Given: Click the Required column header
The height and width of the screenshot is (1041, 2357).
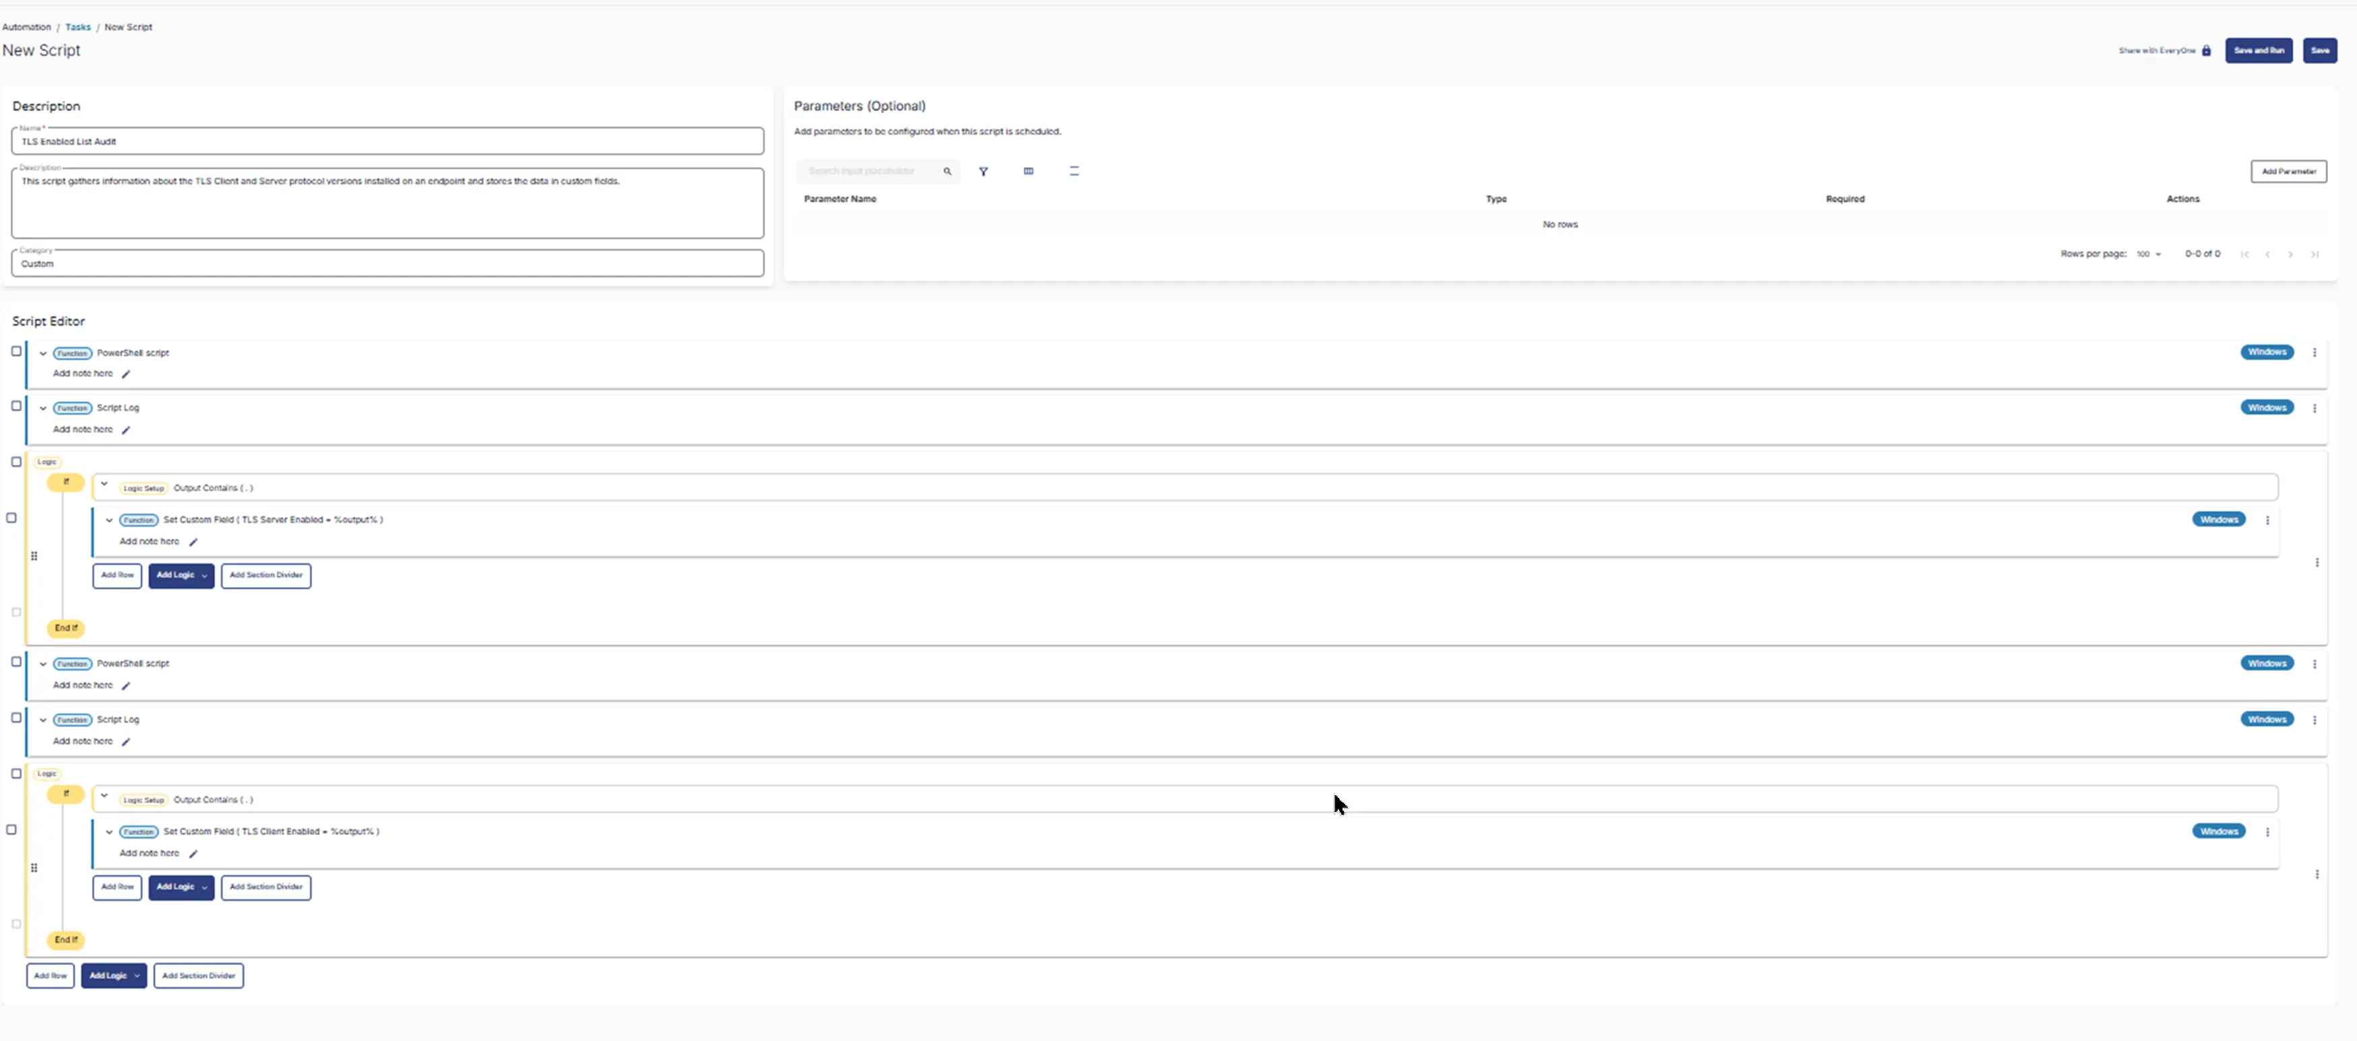Looking at the screenshot, I should [1844, 199].
